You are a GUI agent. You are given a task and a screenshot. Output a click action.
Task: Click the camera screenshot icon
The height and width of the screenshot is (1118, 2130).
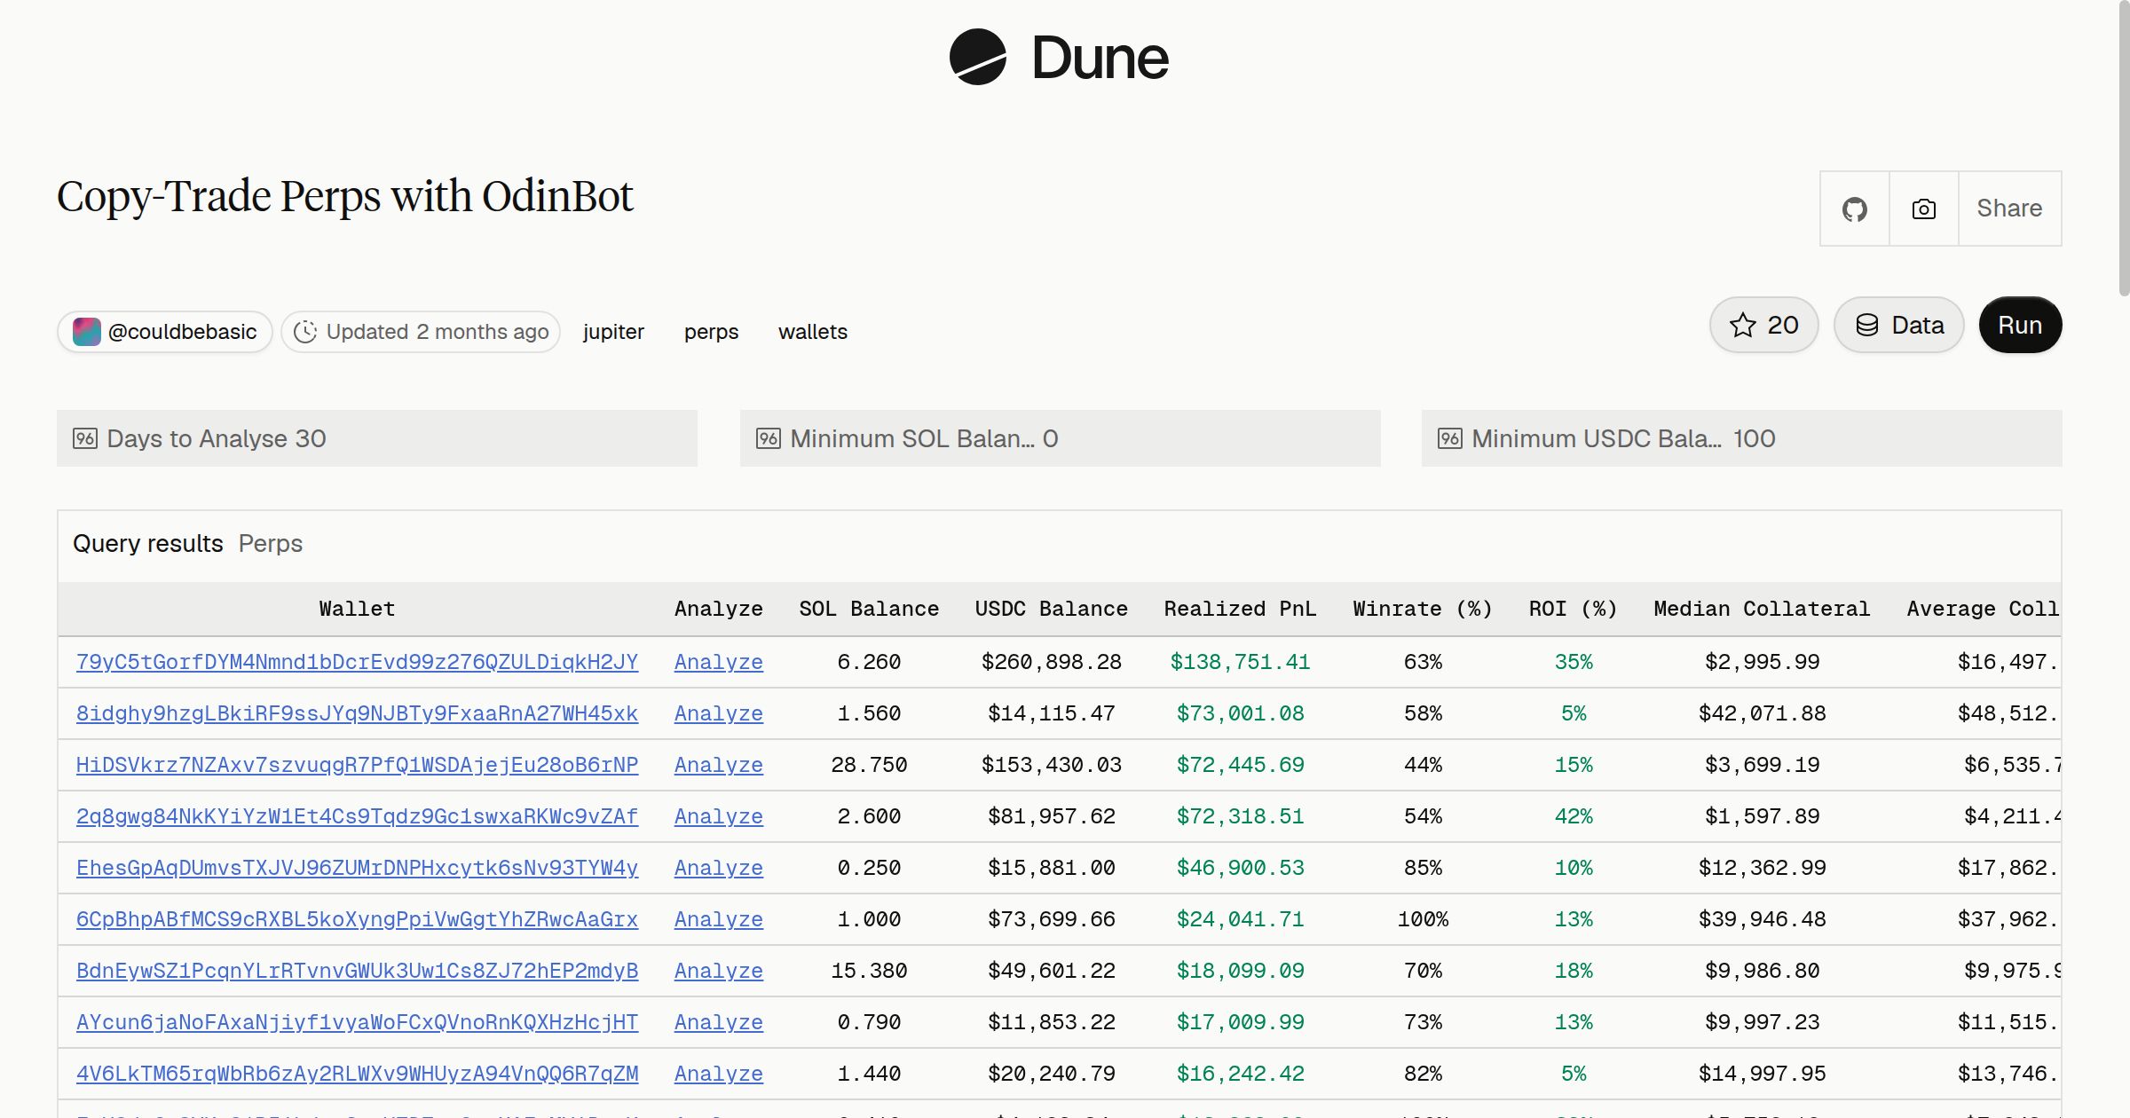tap(1924, 209)
